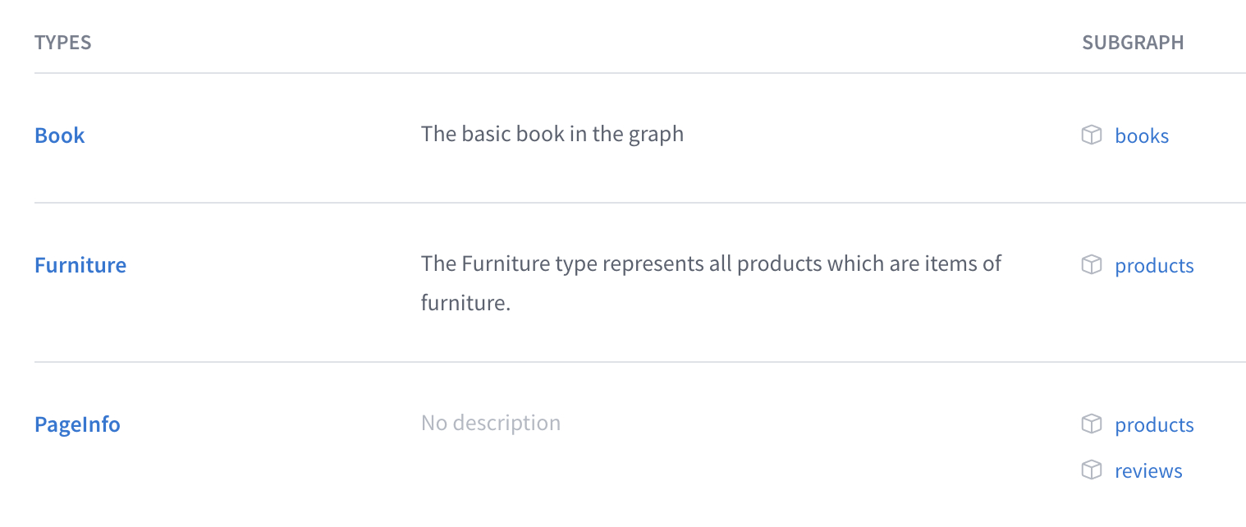Open the PageInfo type
The height and width of the screenshot is (527, 1246).
tap(77, 424)
